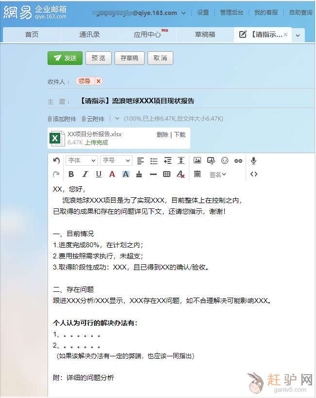The image size is (316, 398).
Task: Click 删除 link for the attachment
Action: tap(162, 134)
